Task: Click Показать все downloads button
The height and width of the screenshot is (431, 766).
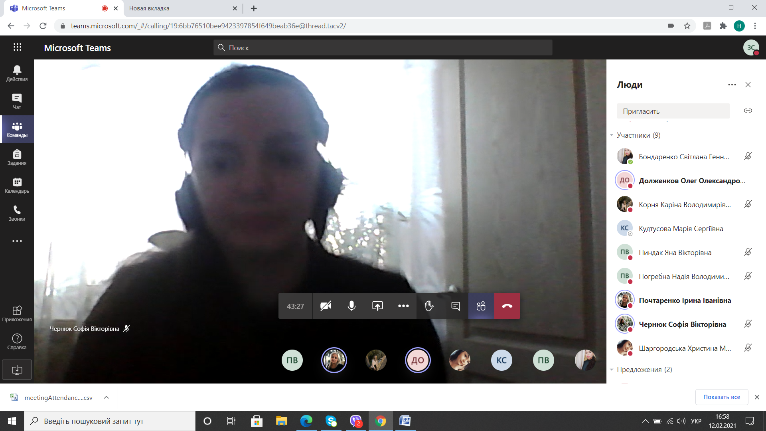Action: (x=721, y=397)
